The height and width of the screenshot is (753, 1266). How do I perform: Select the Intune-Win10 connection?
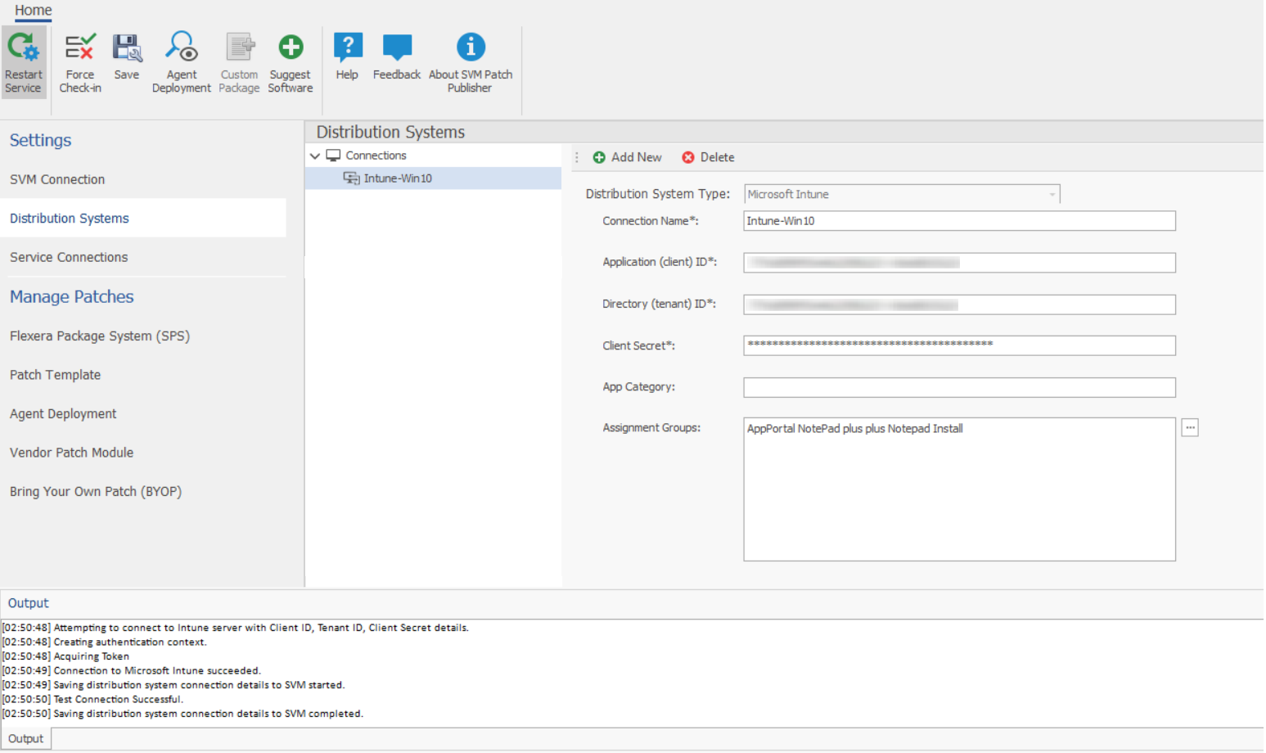tap(434, 178)
